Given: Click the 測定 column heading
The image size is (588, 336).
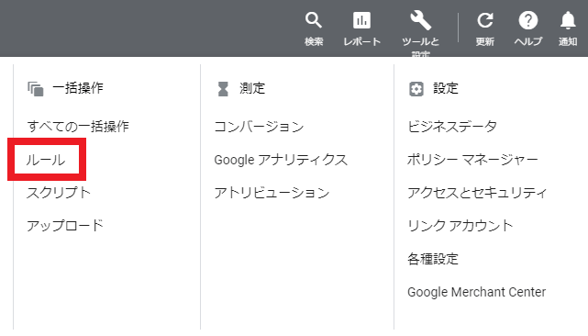Looking at the screenshot, I should (x=252, y=89).
